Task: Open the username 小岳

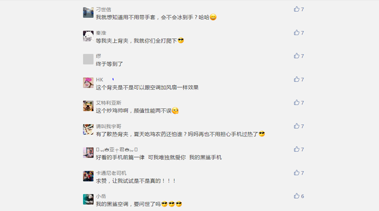Action: pyautogui.click(x=101, y=196)
